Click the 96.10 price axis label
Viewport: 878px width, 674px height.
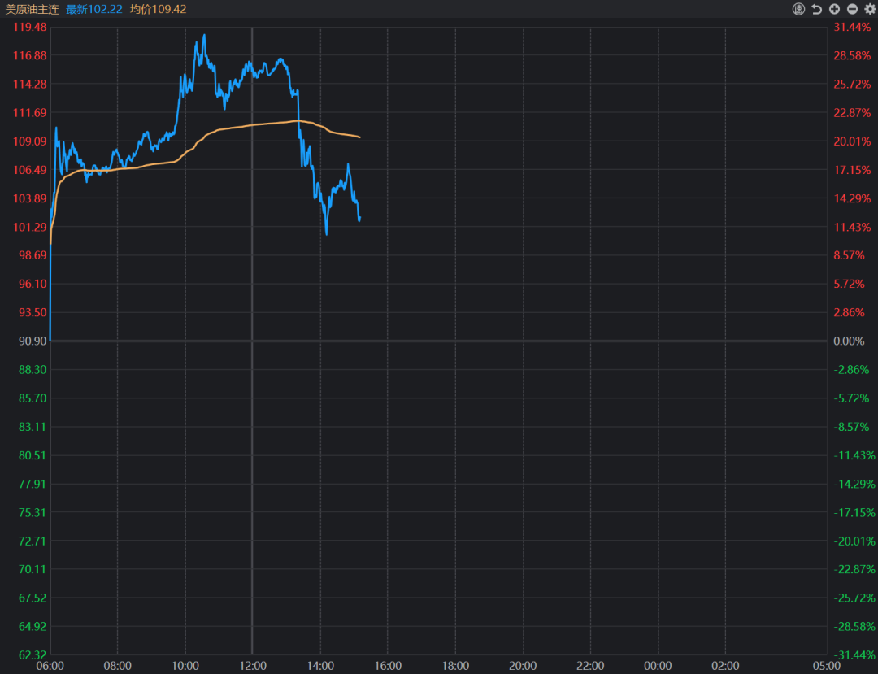(x=33, y=284)
